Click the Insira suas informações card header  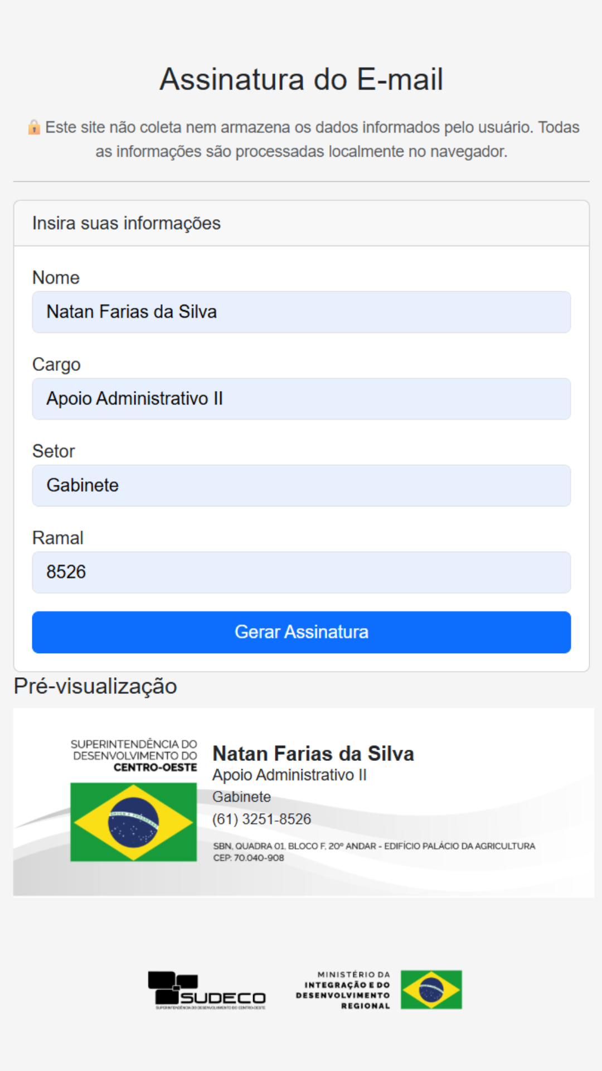pyautogui.click(x=302, y=223)
